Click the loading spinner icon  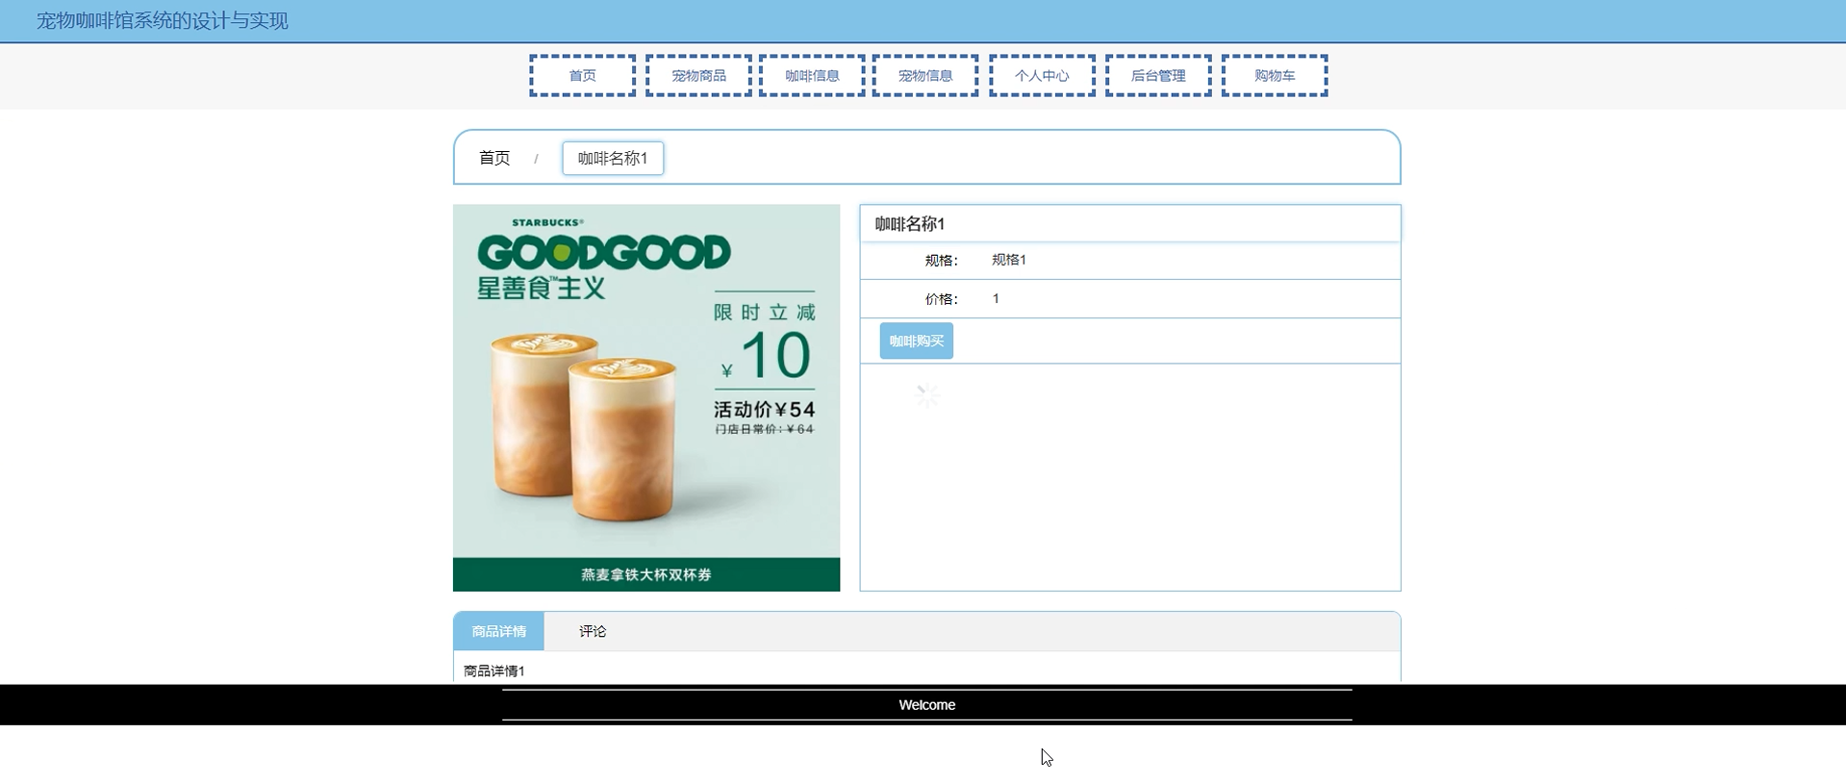927,395
